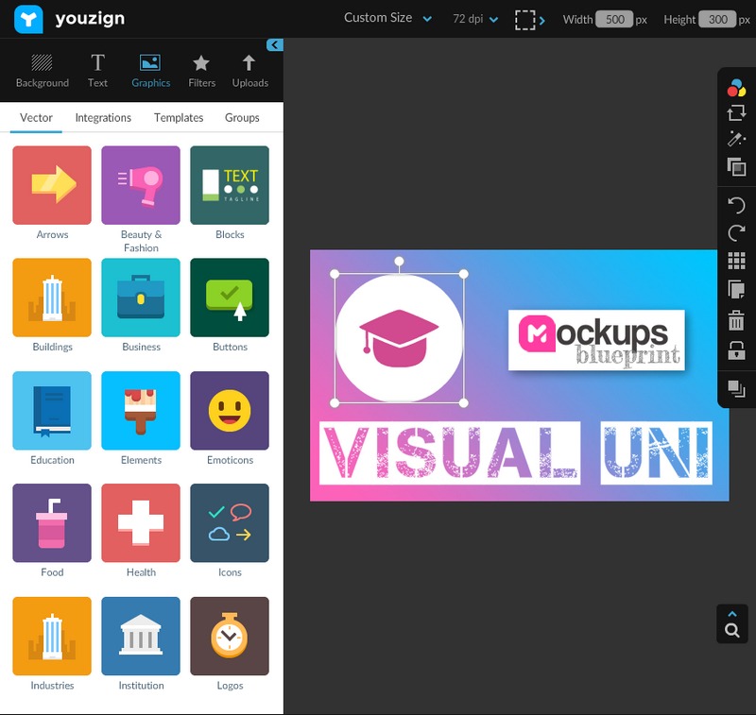This screenshot has height=715, width=756.
Task: Click the crop/rotate tool icon
Action: [x=736, y=112]
